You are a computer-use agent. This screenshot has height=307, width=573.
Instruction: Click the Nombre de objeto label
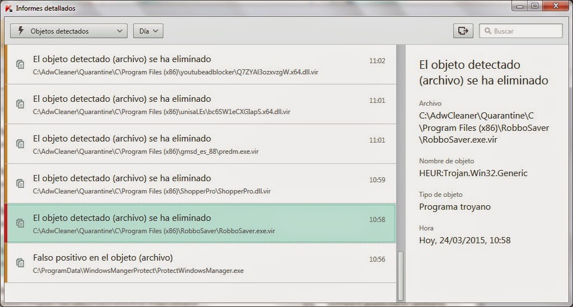coord(446,161)
